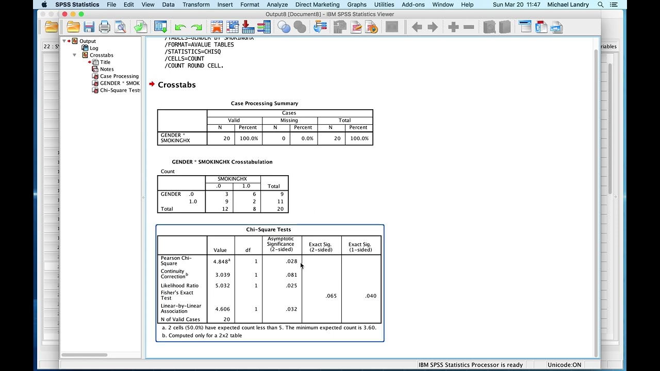This screenshot has width=660, height=371.
Task: Demote item using the right arrow icon
Action: [433, 27]
